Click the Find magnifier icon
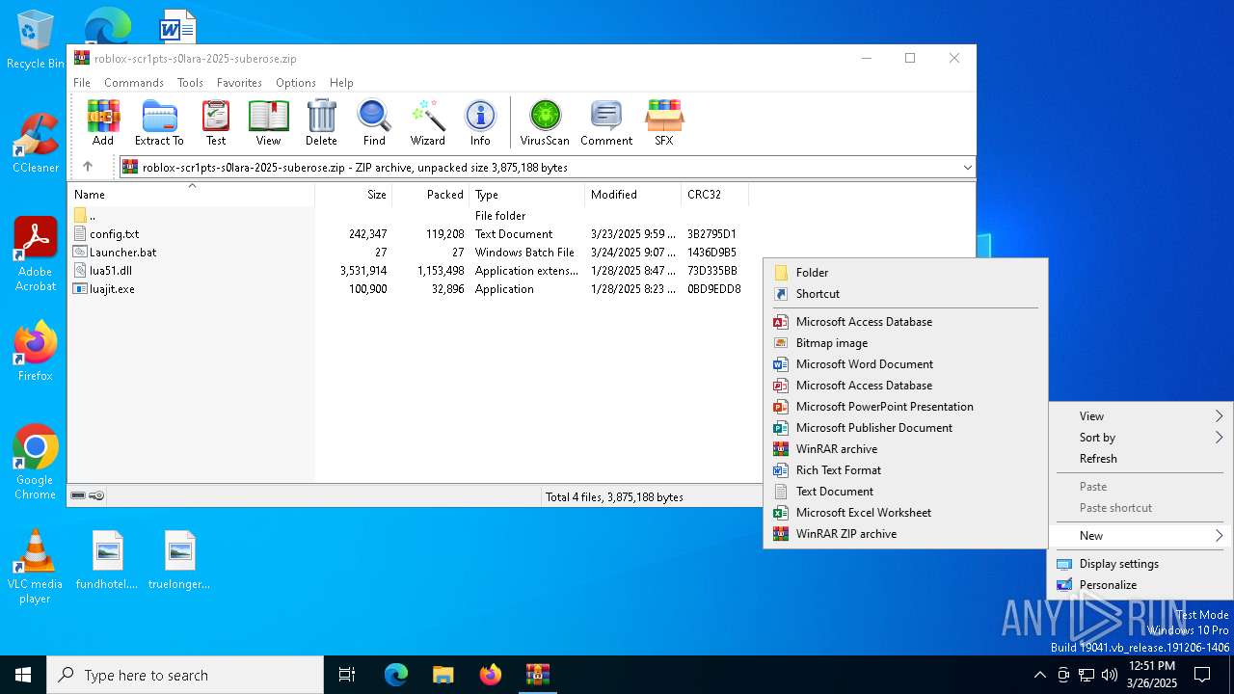The image size is (1234, 694). click(374, 122)
